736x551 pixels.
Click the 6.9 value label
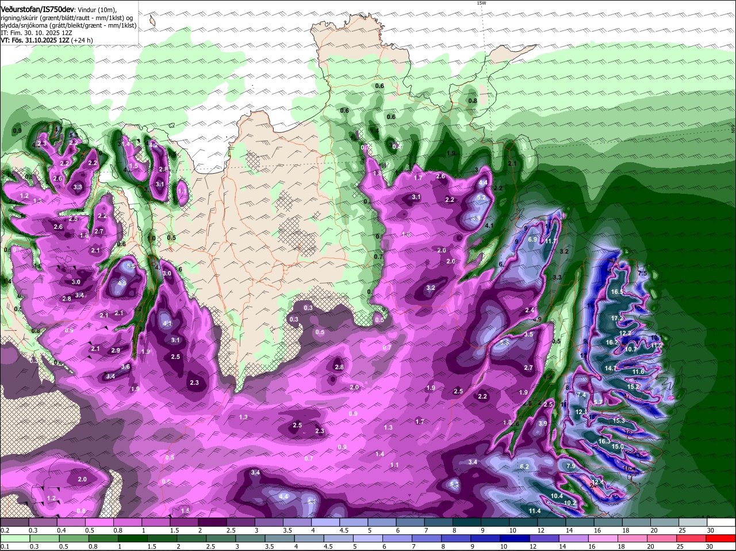pyautogui.click(x=532, y=239)
